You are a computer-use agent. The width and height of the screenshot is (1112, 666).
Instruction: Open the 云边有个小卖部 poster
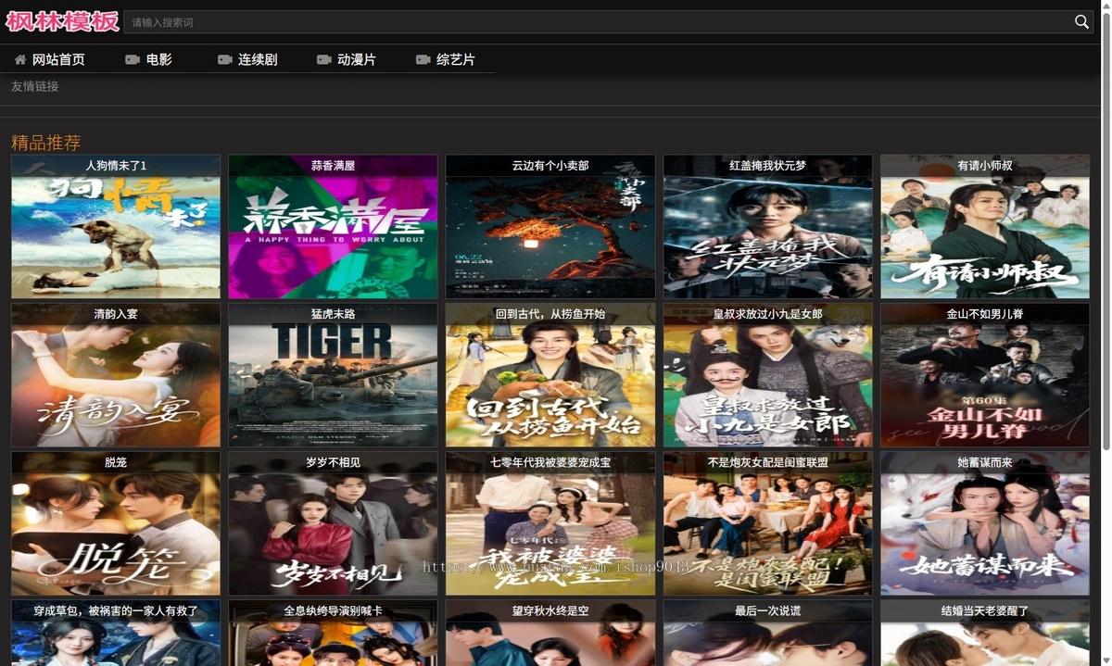[550, 226]
